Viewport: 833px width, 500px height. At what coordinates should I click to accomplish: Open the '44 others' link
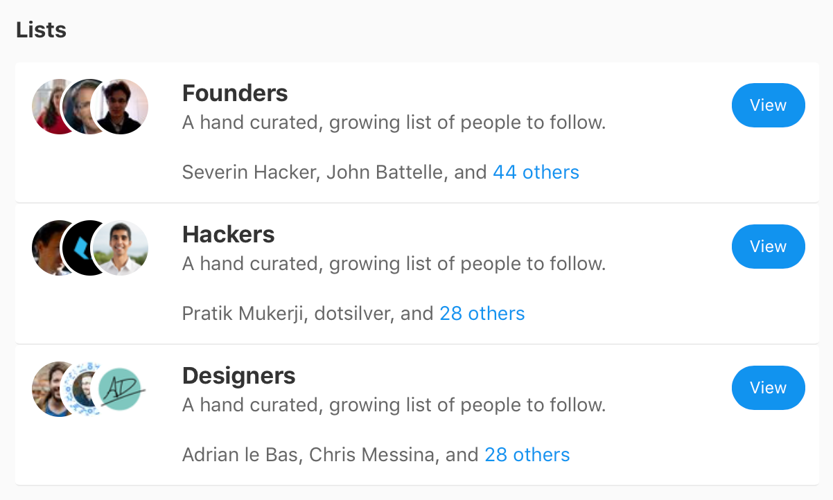coord(536,172)
